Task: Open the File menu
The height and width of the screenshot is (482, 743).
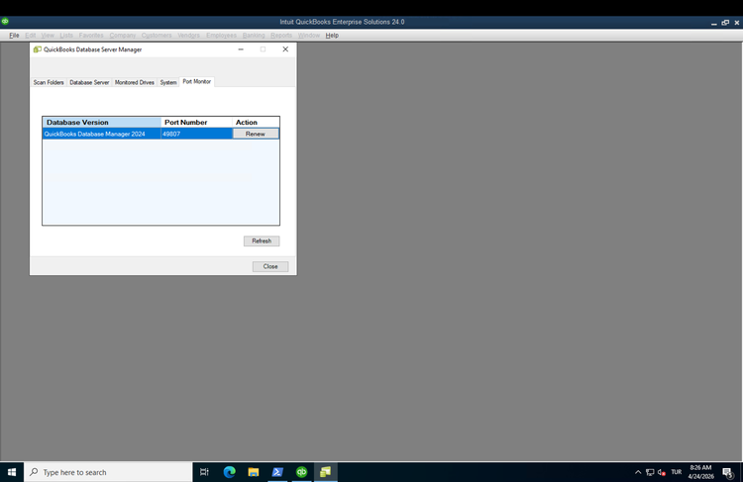Action: [x=14, y=35]
